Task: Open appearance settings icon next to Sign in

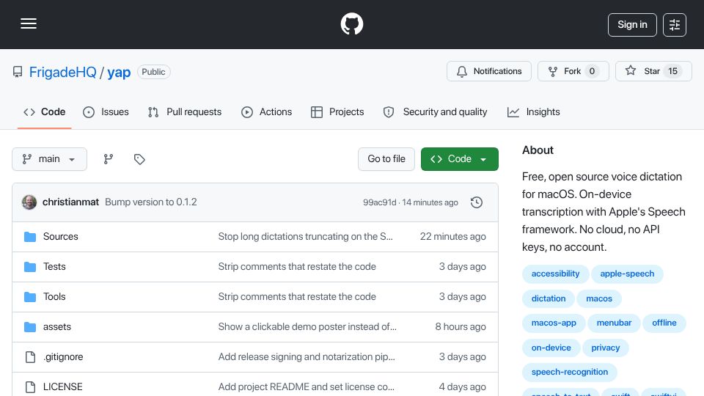Action: pos(675,25)
